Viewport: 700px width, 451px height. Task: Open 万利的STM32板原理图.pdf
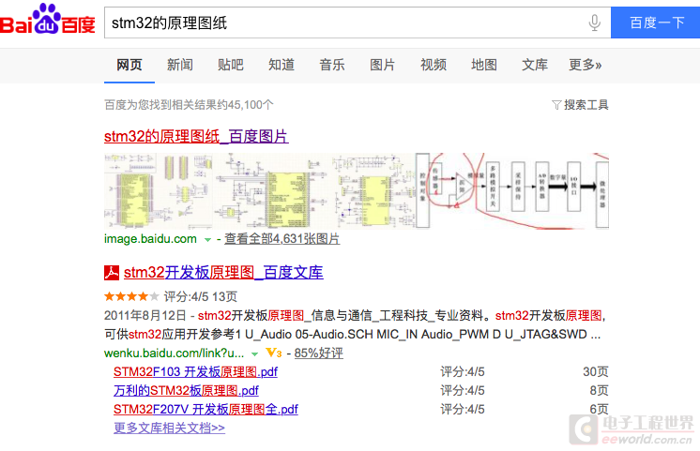tap(186, 390)
